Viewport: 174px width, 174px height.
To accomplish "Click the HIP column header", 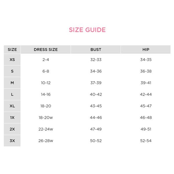I will pyautogui.click(x=146, y=50).
